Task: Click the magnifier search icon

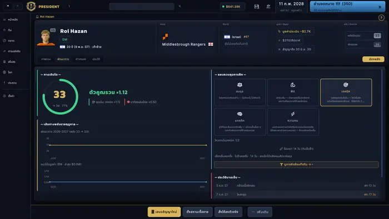Action: 180,7
